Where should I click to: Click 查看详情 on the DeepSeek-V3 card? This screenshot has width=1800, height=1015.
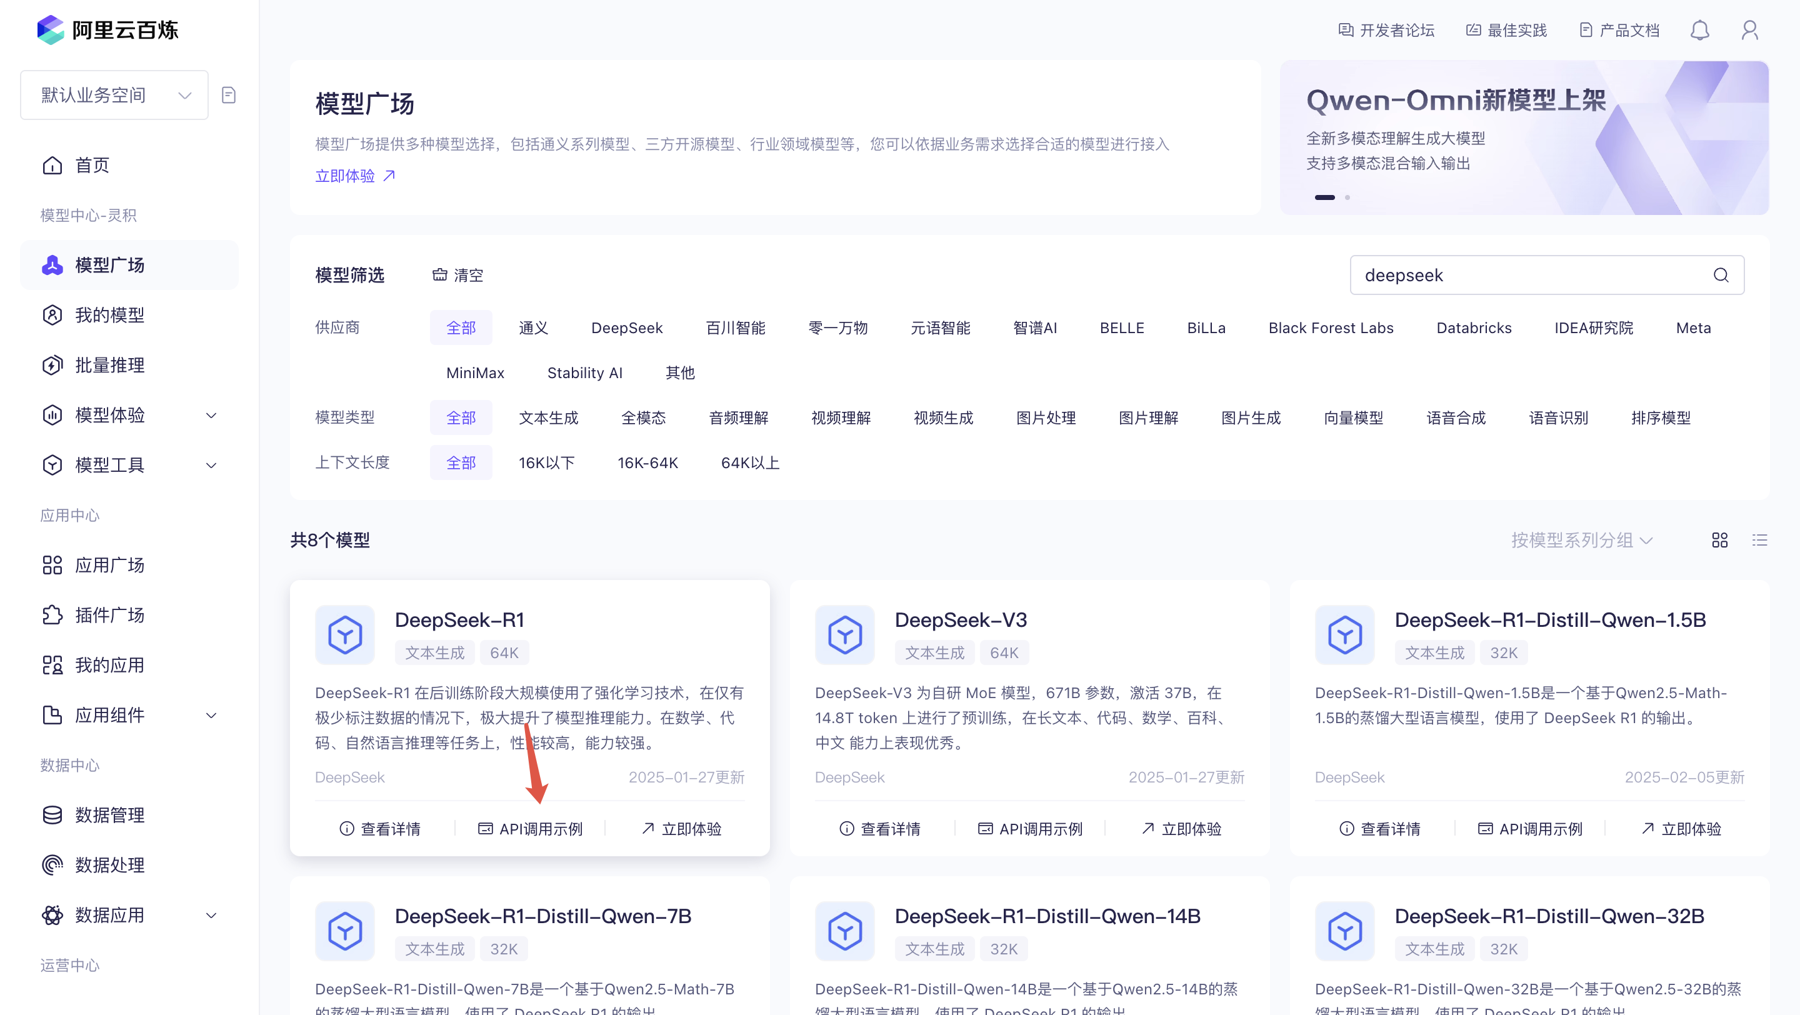click(x=880, y=829)
